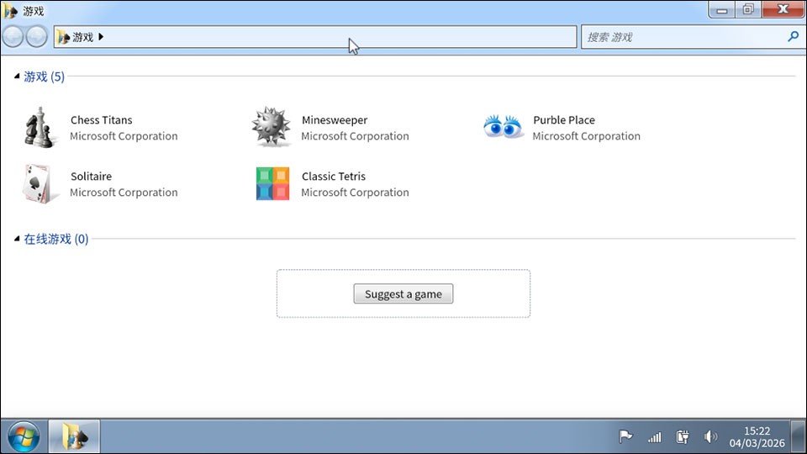Click the Suggest a game button
This screenshot has height=454, width=807.
(x=403, y=294)
